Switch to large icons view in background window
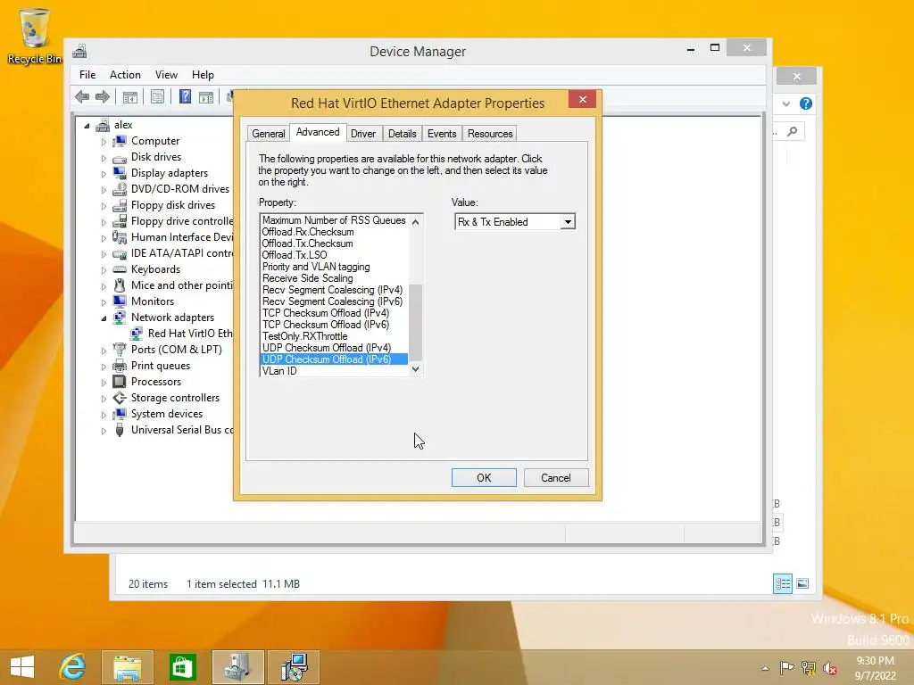Viewport: 914px width, 685px height. tap(802, 583)
